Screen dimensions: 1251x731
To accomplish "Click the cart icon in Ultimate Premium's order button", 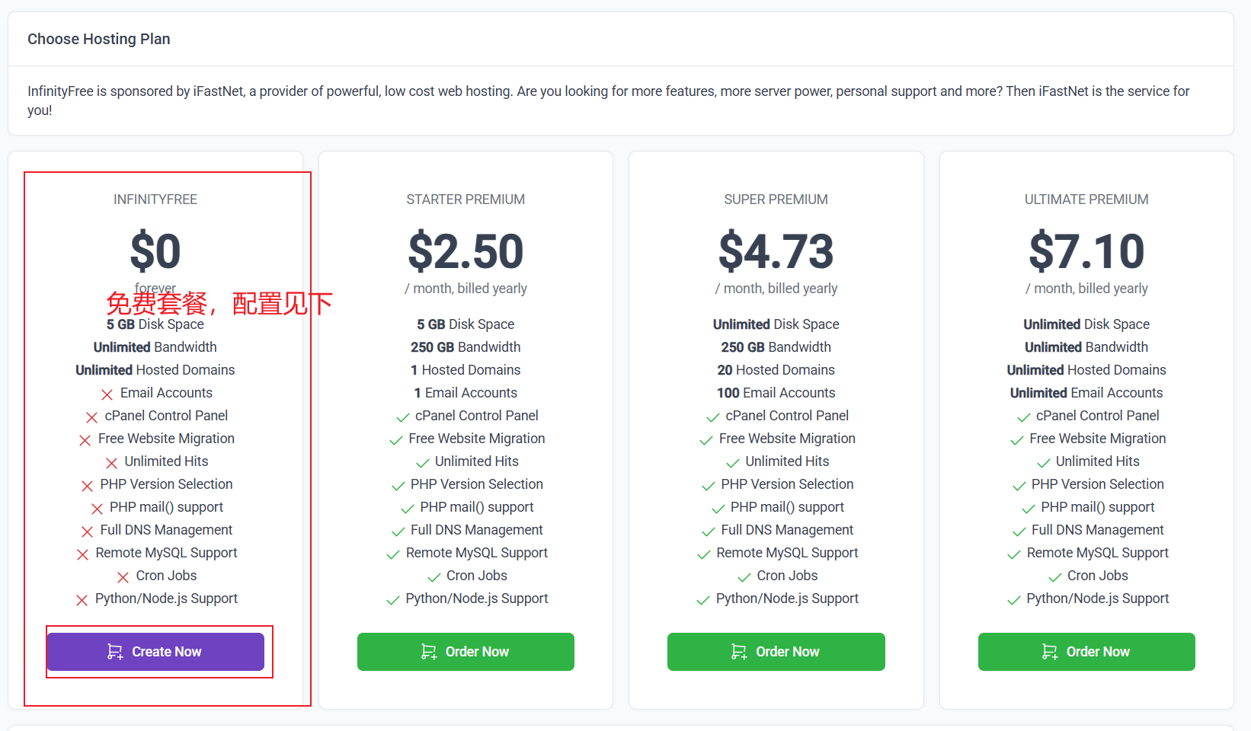I will coord(1050,652).
